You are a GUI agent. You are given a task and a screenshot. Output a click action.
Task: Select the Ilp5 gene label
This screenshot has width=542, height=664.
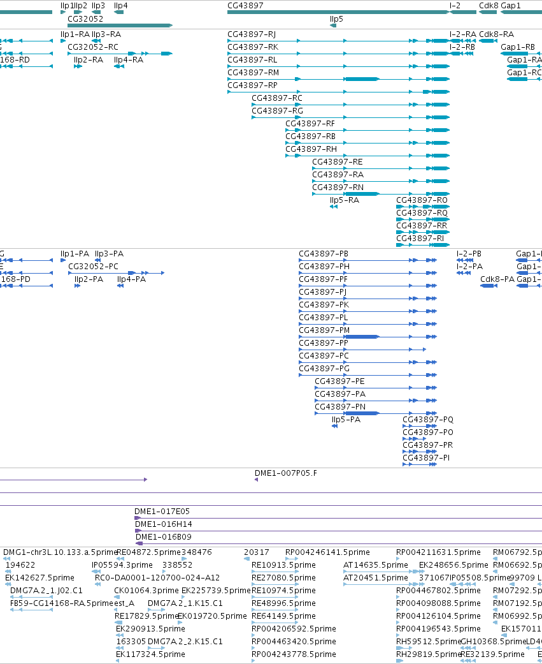(336, 18)
